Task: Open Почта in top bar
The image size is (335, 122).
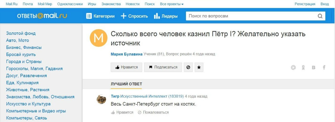Action: coord(28,4)
